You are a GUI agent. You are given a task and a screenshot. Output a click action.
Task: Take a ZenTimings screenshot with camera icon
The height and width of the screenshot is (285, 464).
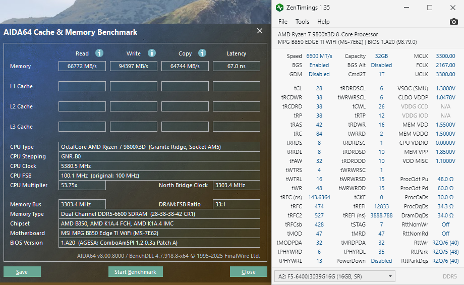pos(453,22)
